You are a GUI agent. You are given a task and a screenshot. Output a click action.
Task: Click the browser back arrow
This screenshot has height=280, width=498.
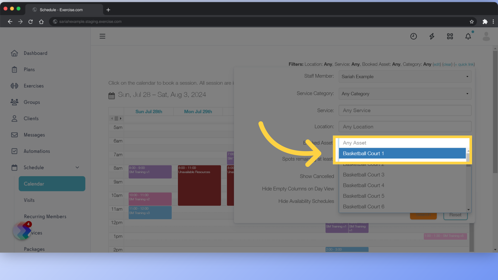[x=10, y=22]
